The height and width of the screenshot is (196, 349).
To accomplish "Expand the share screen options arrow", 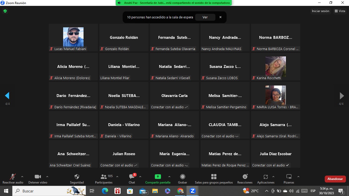I will pyautogui.click(x=169, y=177).
